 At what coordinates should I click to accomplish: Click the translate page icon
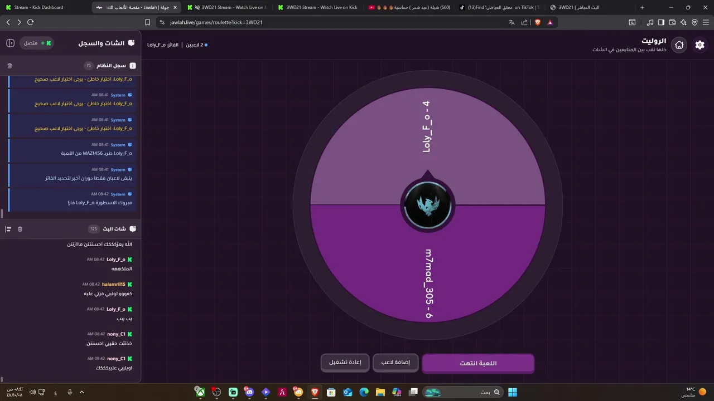(512, 22)
